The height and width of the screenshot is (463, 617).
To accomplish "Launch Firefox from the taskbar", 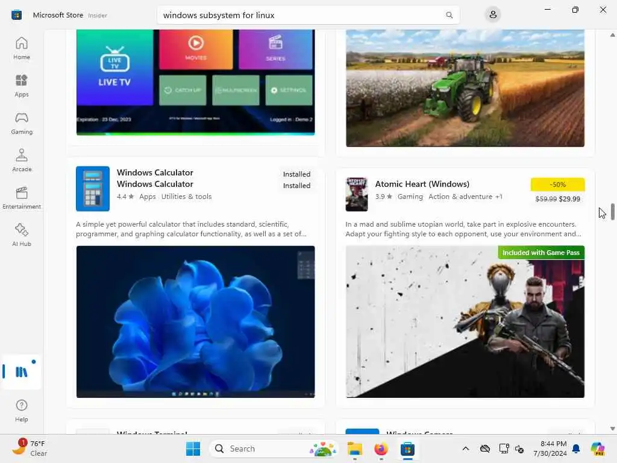I will point(381,449).
